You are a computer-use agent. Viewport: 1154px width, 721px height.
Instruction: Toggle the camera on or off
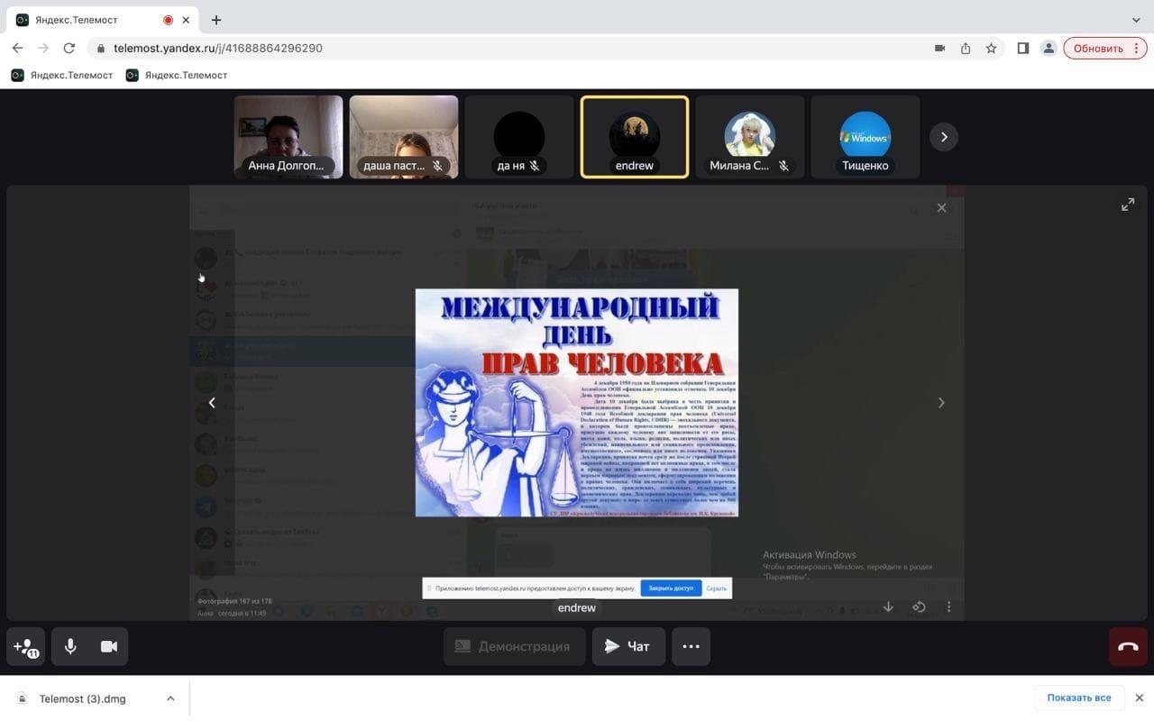[109, 646]
